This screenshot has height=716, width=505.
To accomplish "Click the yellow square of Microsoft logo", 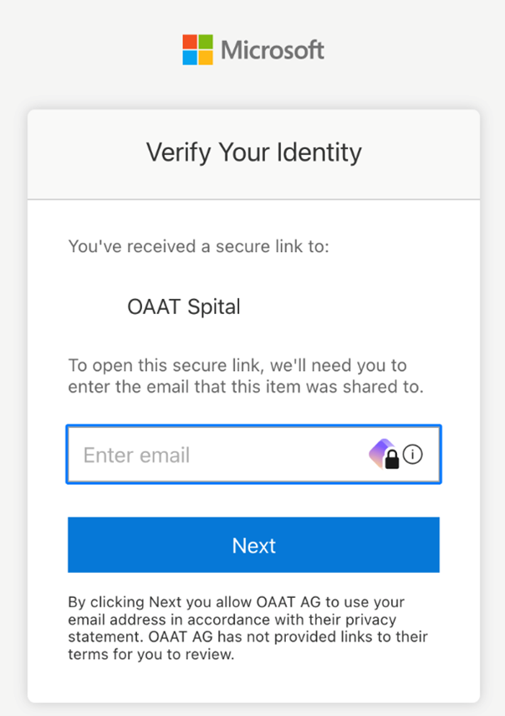I will click(x=206, y=57).
